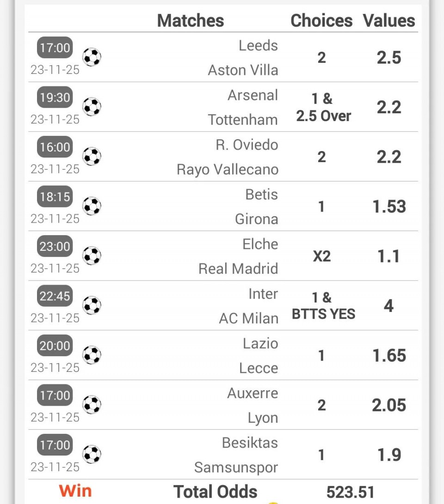The width and height of the screenshot is (444, 504).
Task: Click the soccer ball icon beside Lazio match
Action: point(92,355)
